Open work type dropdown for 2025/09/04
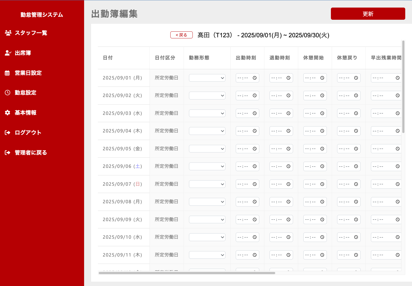The image size is (412, 286). coord(207,131)
